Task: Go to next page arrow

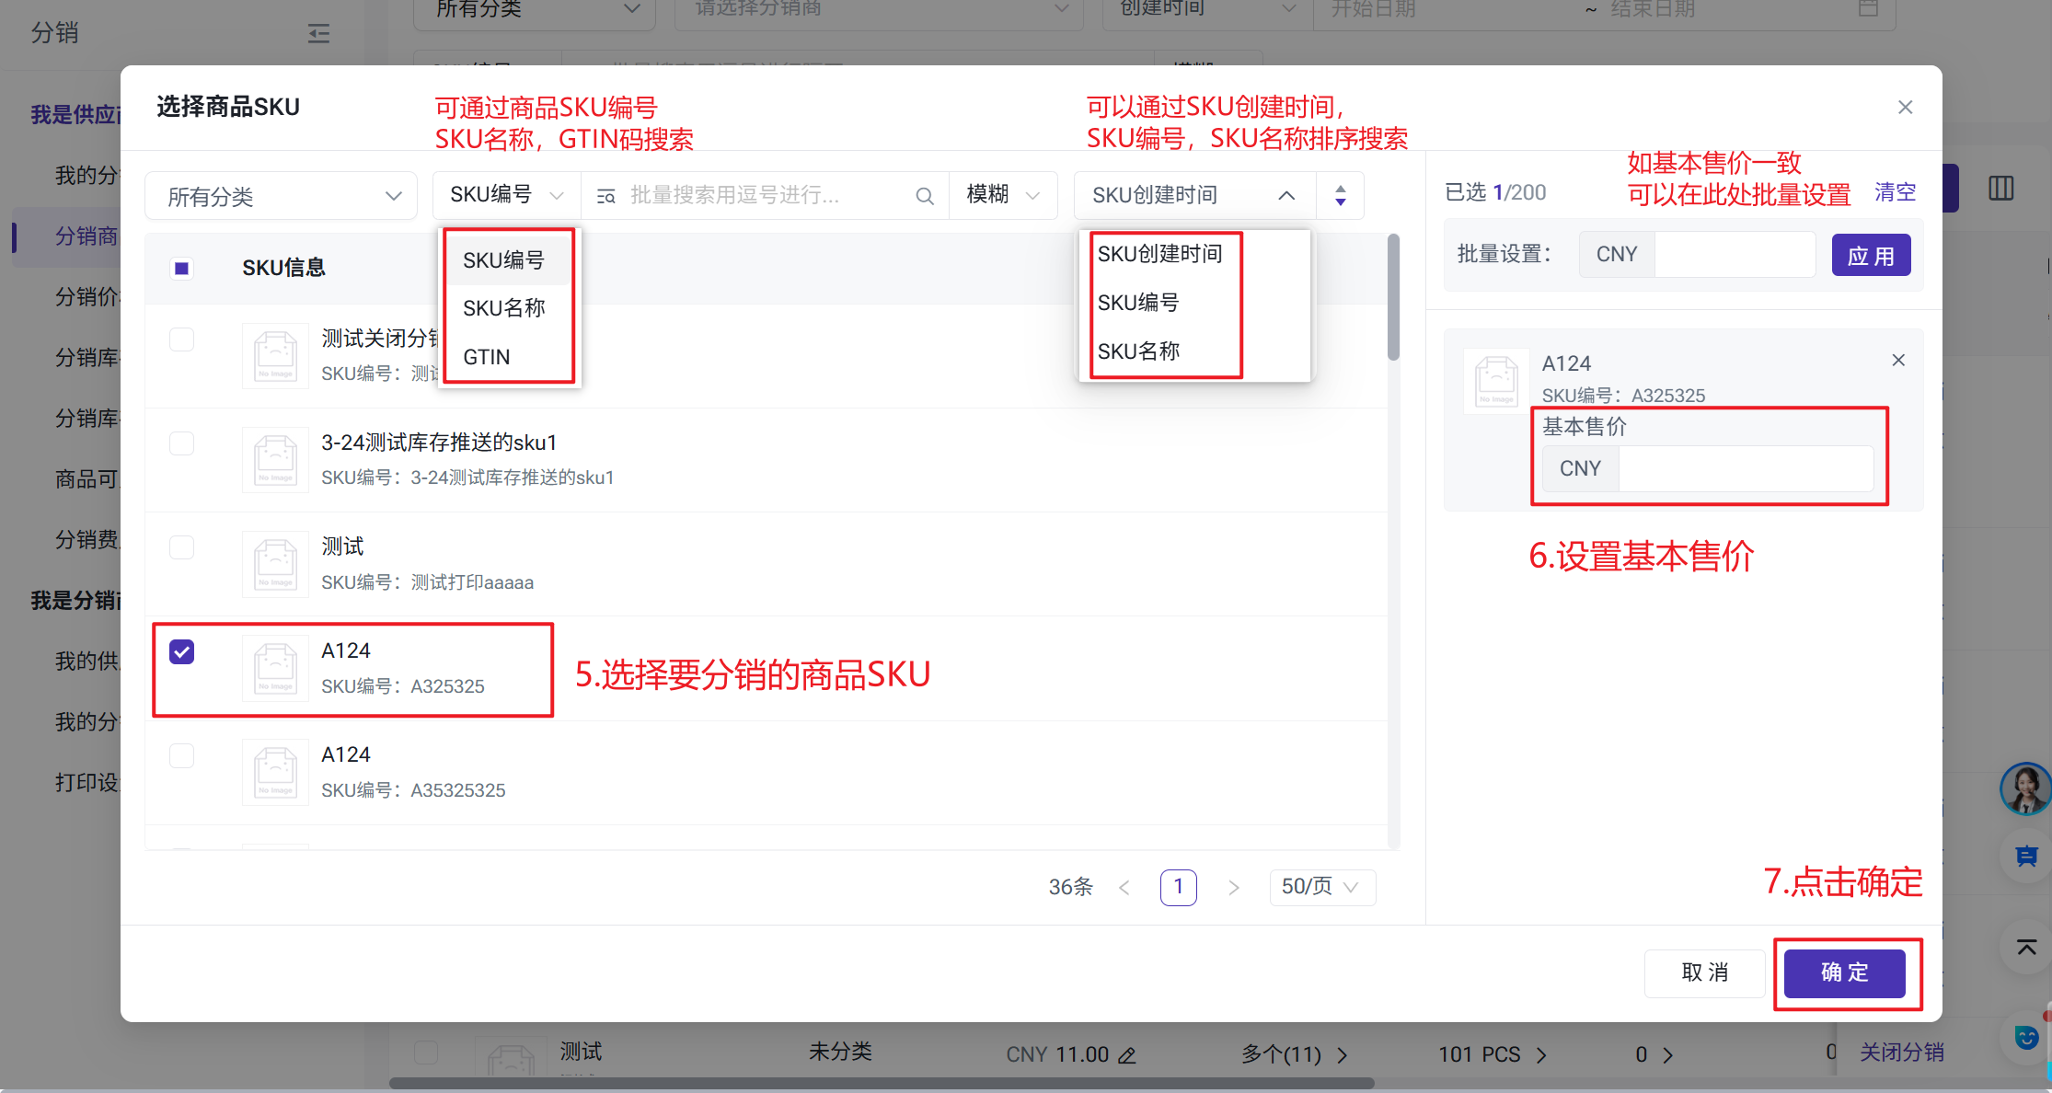Action: click(x=1233, y=887)
